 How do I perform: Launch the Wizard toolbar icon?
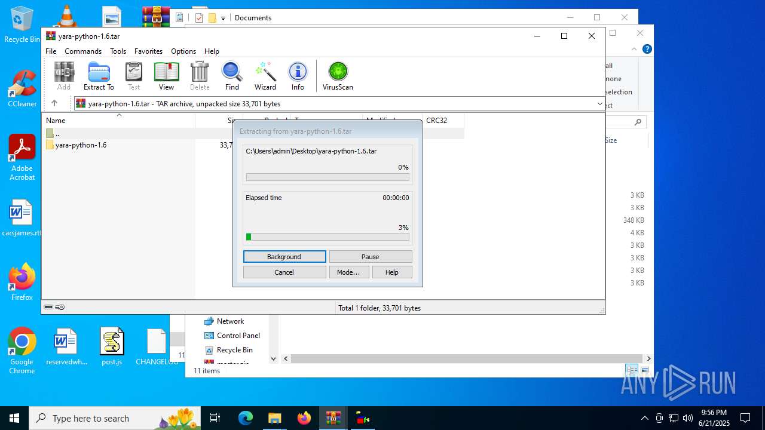(265, 76)
